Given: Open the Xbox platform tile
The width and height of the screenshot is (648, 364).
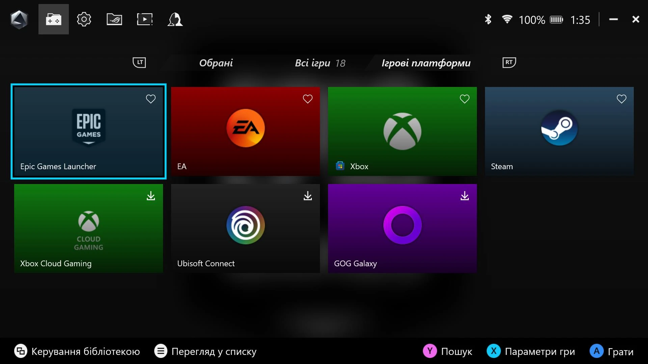Looking at the screenshot, I should pyautogui.click(x=402, y=131).
